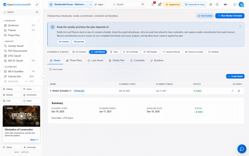Click the Create Master button

(235, 76)
